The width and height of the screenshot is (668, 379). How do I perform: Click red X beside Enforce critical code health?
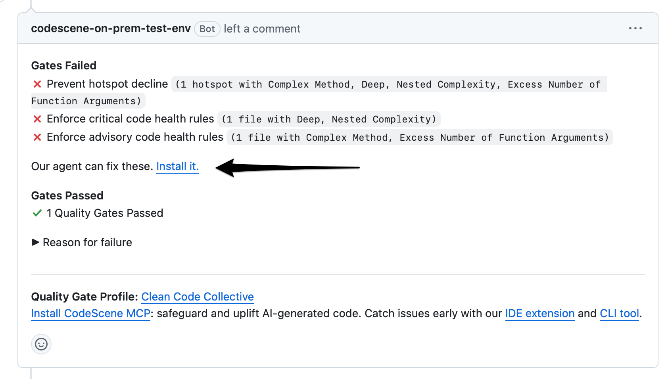click(37, 119)
